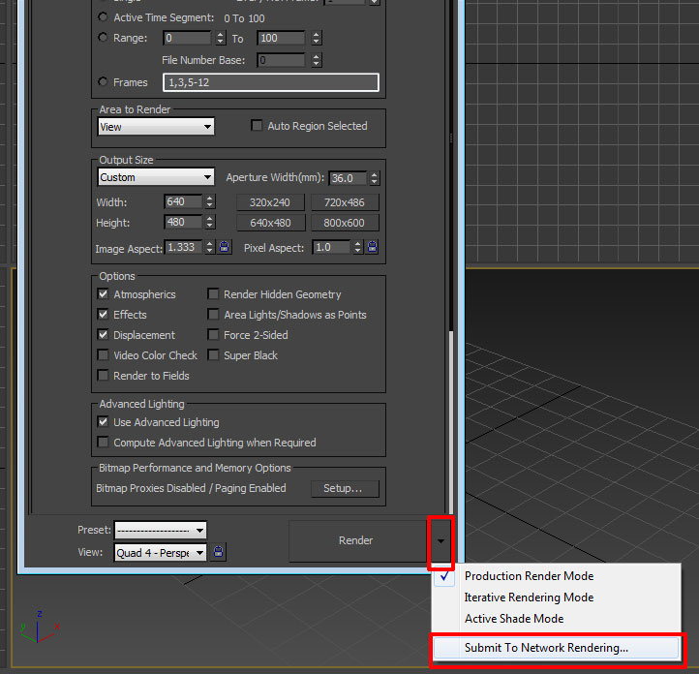Image resolution: width=699 pixels, height=674 pixels.
Task: Enable Compute Advanced Lighting when Required
Action: (x=103, y=443)
